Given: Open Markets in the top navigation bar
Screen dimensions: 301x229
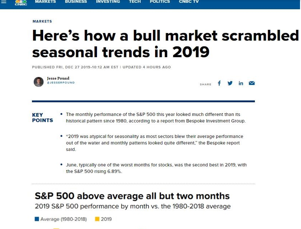Looking at the screenshot, I should pos(45,2).
